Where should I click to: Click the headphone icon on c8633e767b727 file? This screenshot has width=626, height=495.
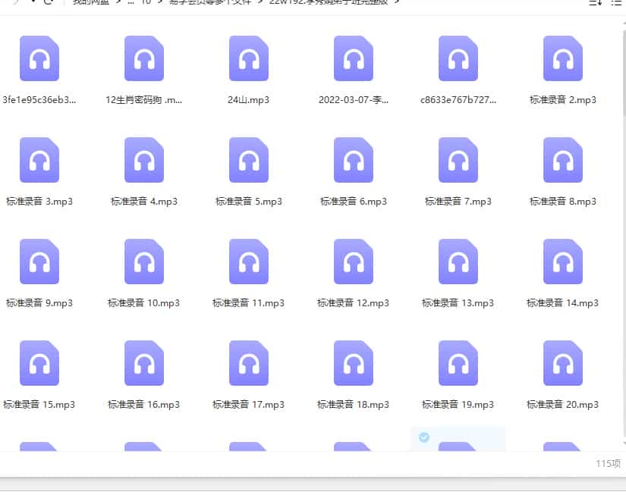(458, 58)
